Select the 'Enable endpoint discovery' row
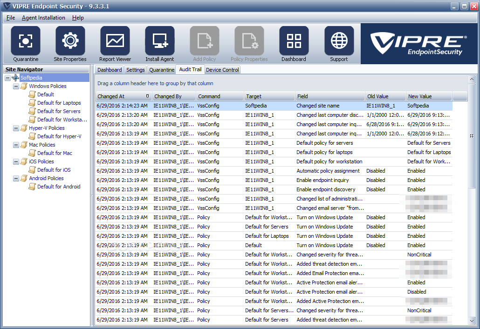 (274, 189)
